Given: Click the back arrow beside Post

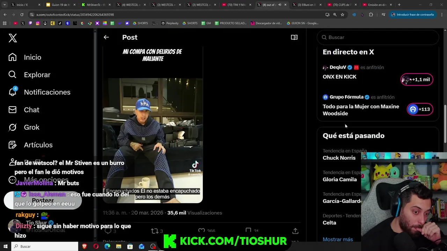Looking at the screenshot, I should point(106,37).
